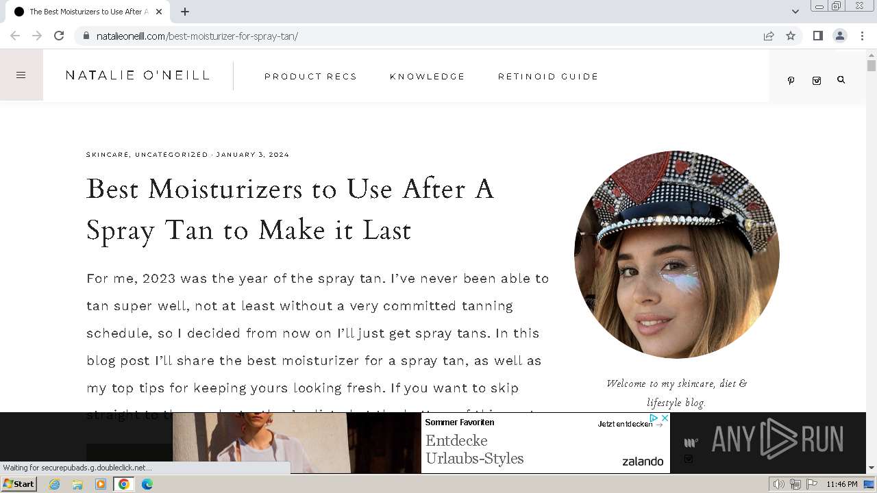Open the hamburger menu on the site

click(x=21, y=75)
